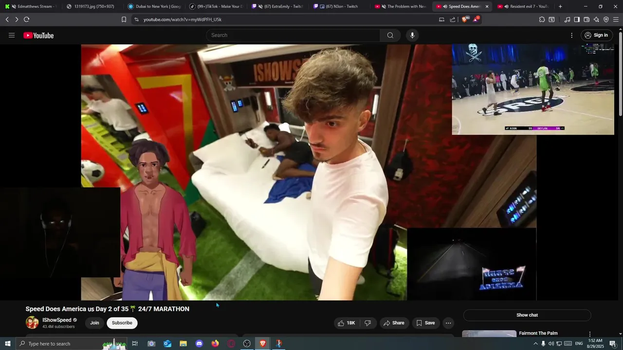
Task: Click Show chat button
Action: pos(527,315)
